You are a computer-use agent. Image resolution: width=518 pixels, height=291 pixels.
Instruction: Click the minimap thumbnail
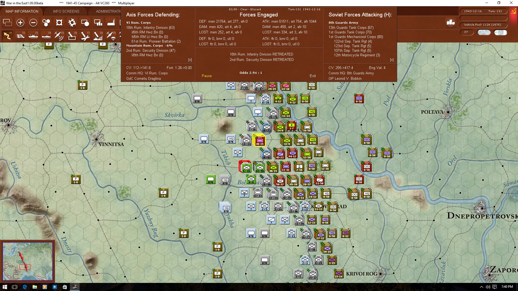coord(28,261)
